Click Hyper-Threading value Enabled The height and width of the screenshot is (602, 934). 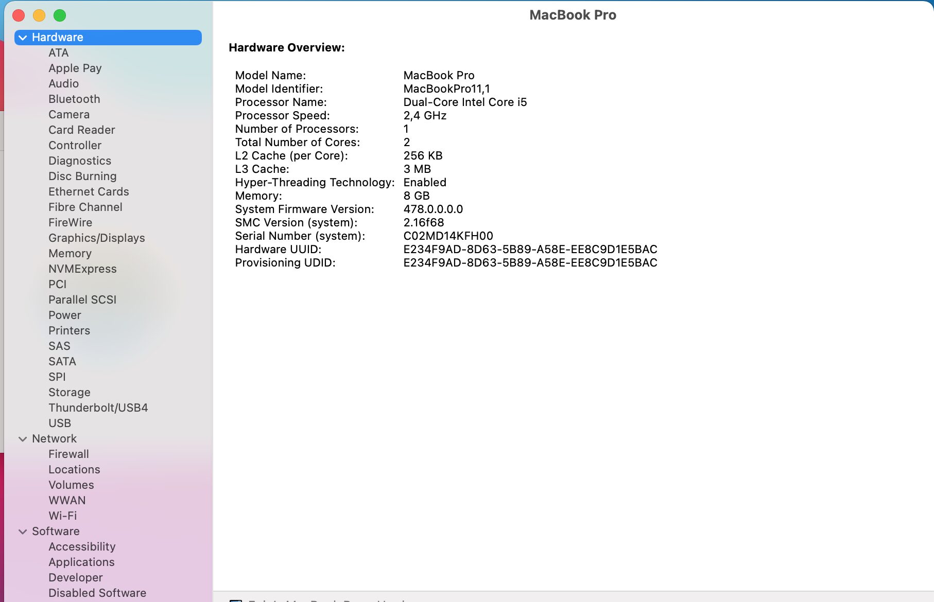pos(425,183)
